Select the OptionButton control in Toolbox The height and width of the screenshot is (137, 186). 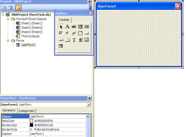pos(67,33)
